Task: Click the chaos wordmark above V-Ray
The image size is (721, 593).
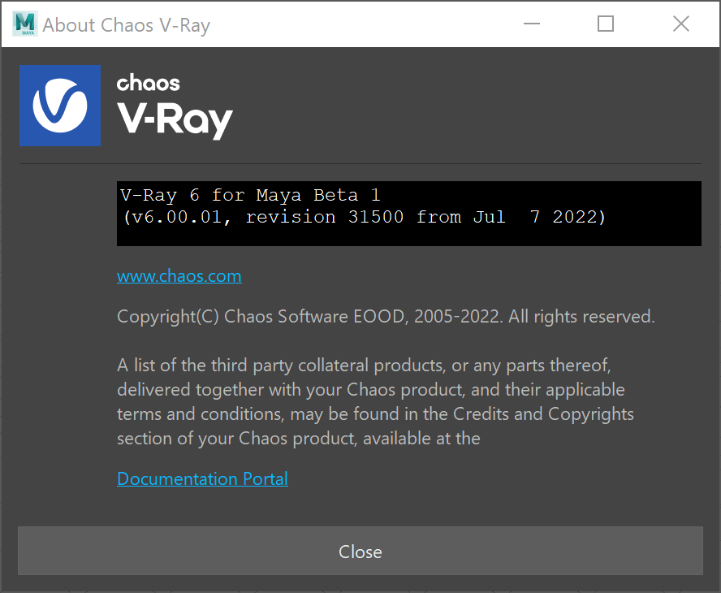Action: pos(148,84)
